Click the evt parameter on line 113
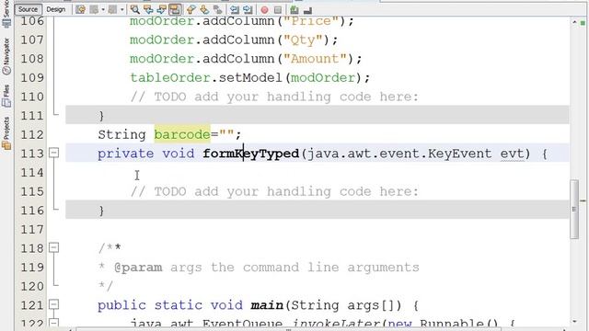Screen dimensions: 589x331 [x=512, y=154]
